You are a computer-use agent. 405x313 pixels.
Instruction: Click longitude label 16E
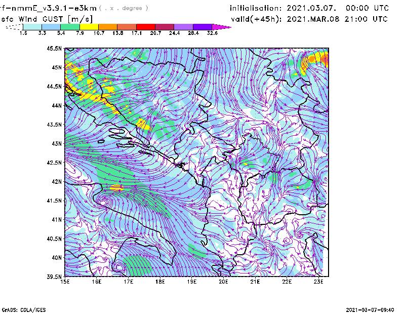click(x=97, y=282)
